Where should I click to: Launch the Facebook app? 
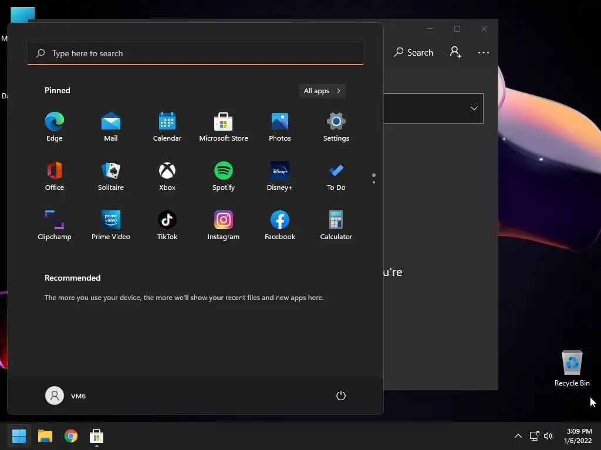coord(280,226)
